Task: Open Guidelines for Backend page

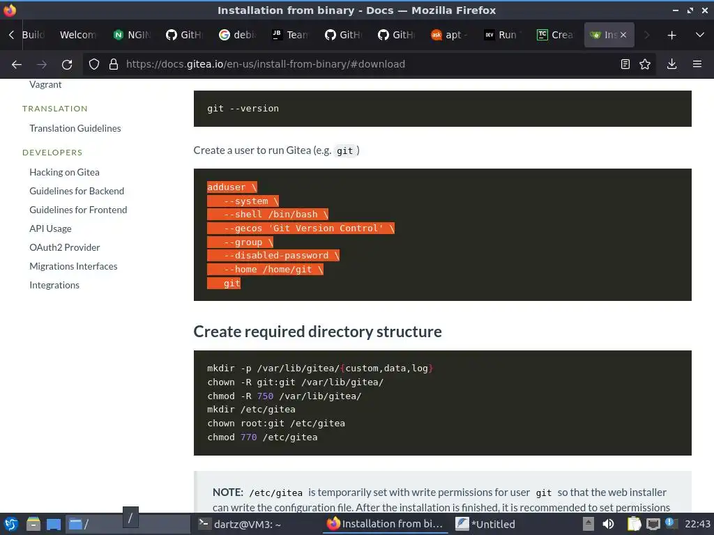Action: (77, 191)
